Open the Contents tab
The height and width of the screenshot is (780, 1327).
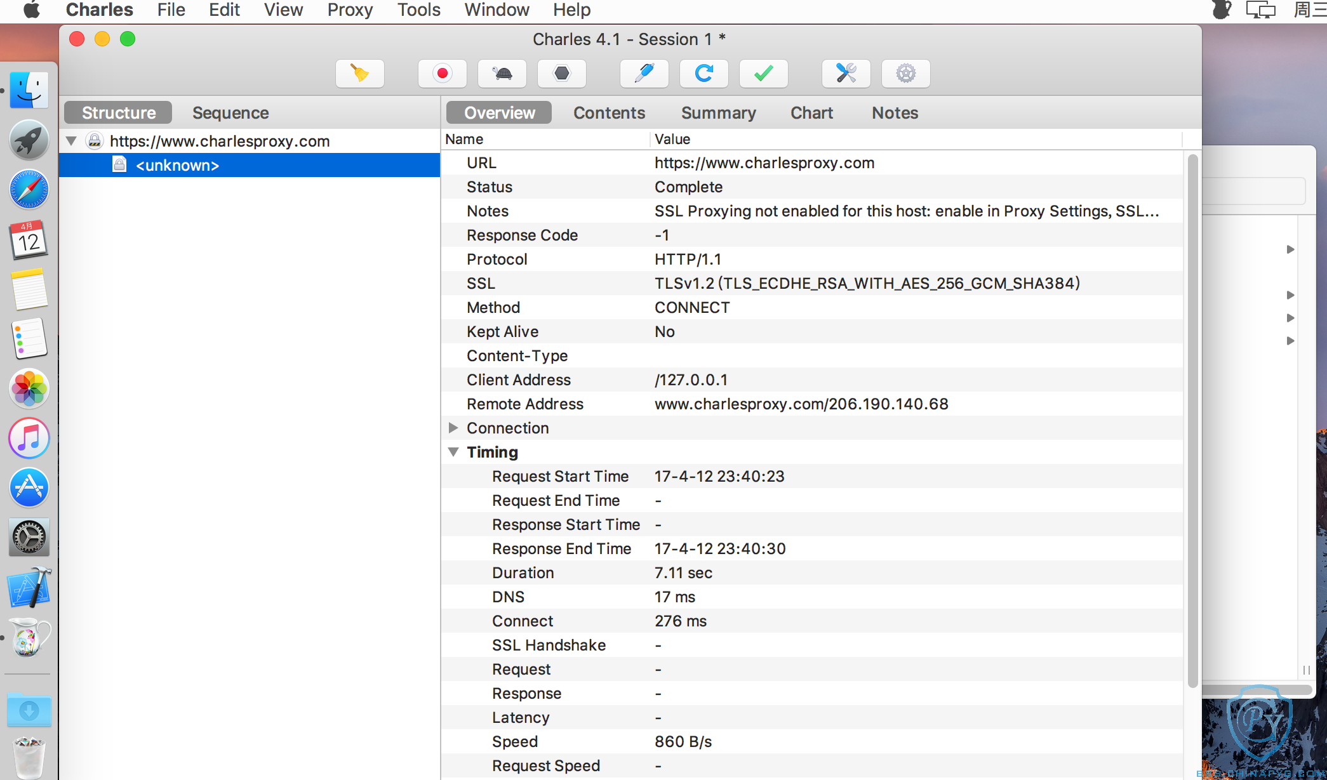[609, 112]
